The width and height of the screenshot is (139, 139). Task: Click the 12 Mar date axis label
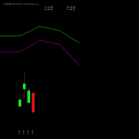click(x=28, y=132)
